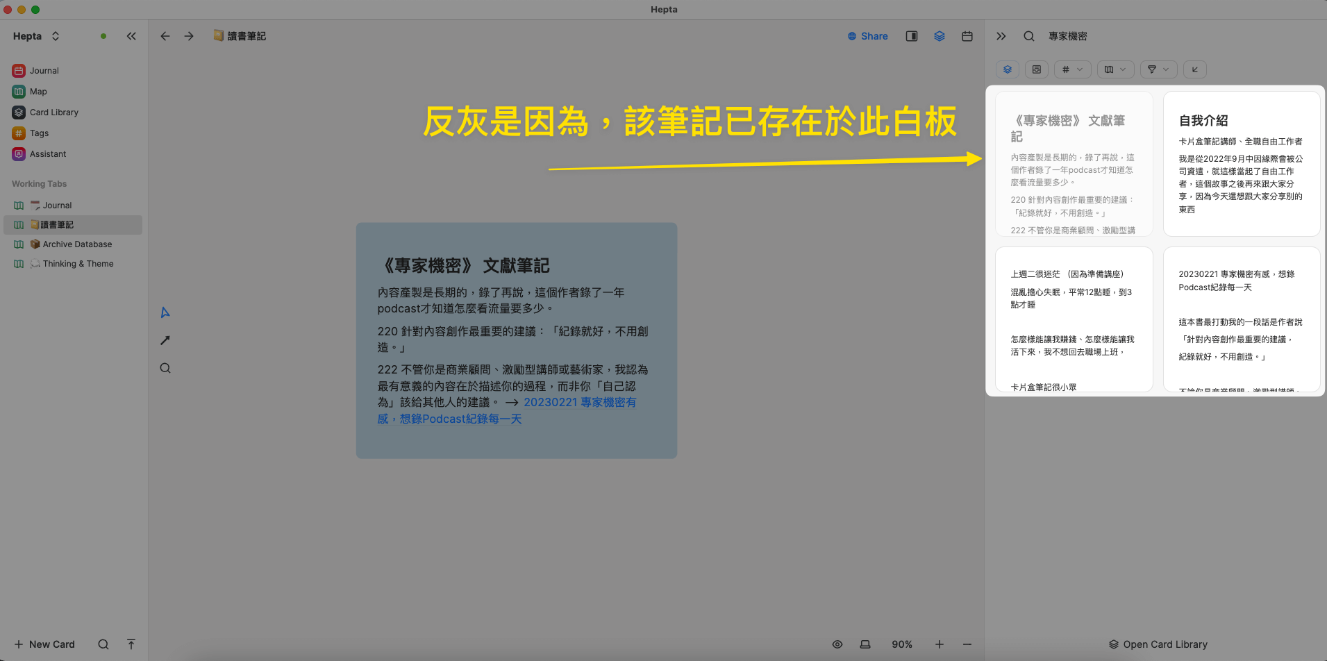Click the card library layers icon in toolbar
Screen dimensions: 1327x661
tap(939, 36)
